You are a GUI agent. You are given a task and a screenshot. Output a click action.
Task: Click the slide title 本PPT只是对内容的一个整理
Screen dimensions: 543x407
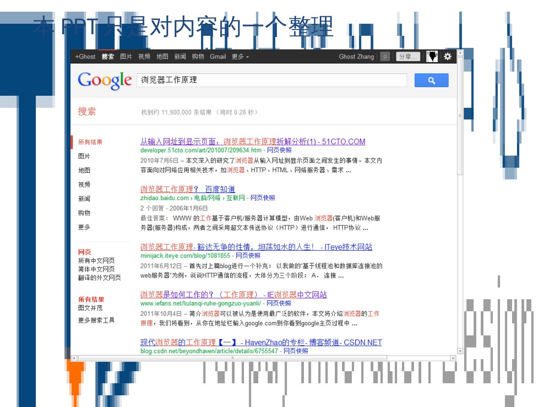tap(183, 26)
